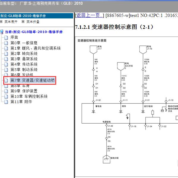Click the page icon beside 第9章 保护装置

6,91
